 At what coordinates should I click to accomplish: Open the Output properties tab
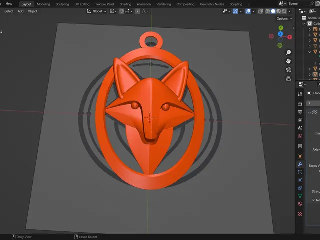[x=300, y=112]
